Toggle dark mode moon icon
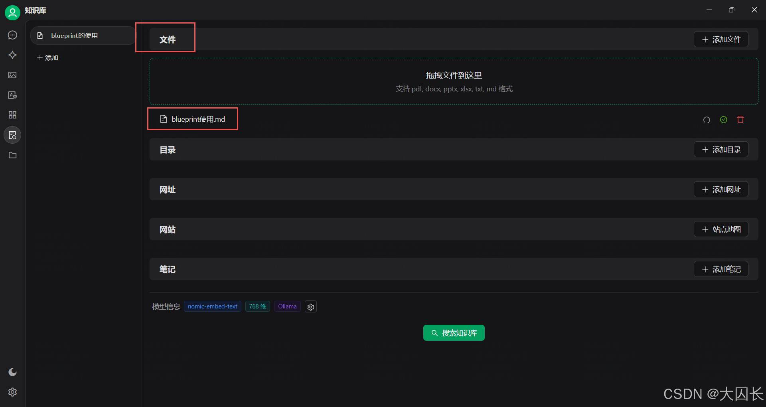 pyautogui.click(x=12, y=372)
